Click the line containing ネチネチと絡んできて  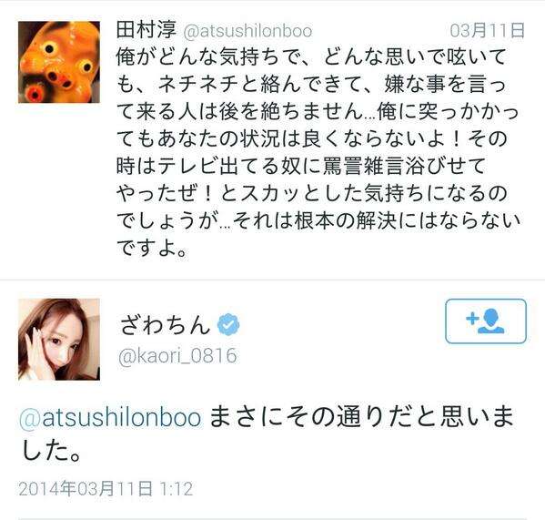tap(311, 85)
